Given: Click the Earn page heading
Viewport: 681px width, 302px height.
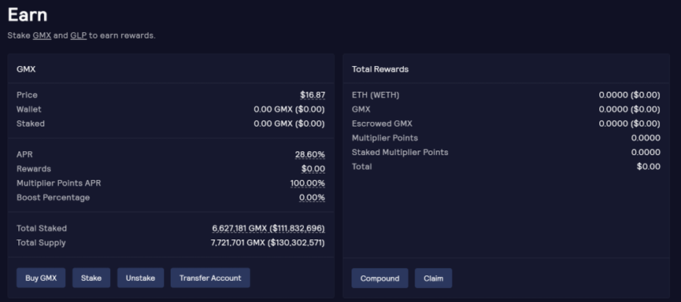Looking at the screenshot, I should tap(28, 15).
